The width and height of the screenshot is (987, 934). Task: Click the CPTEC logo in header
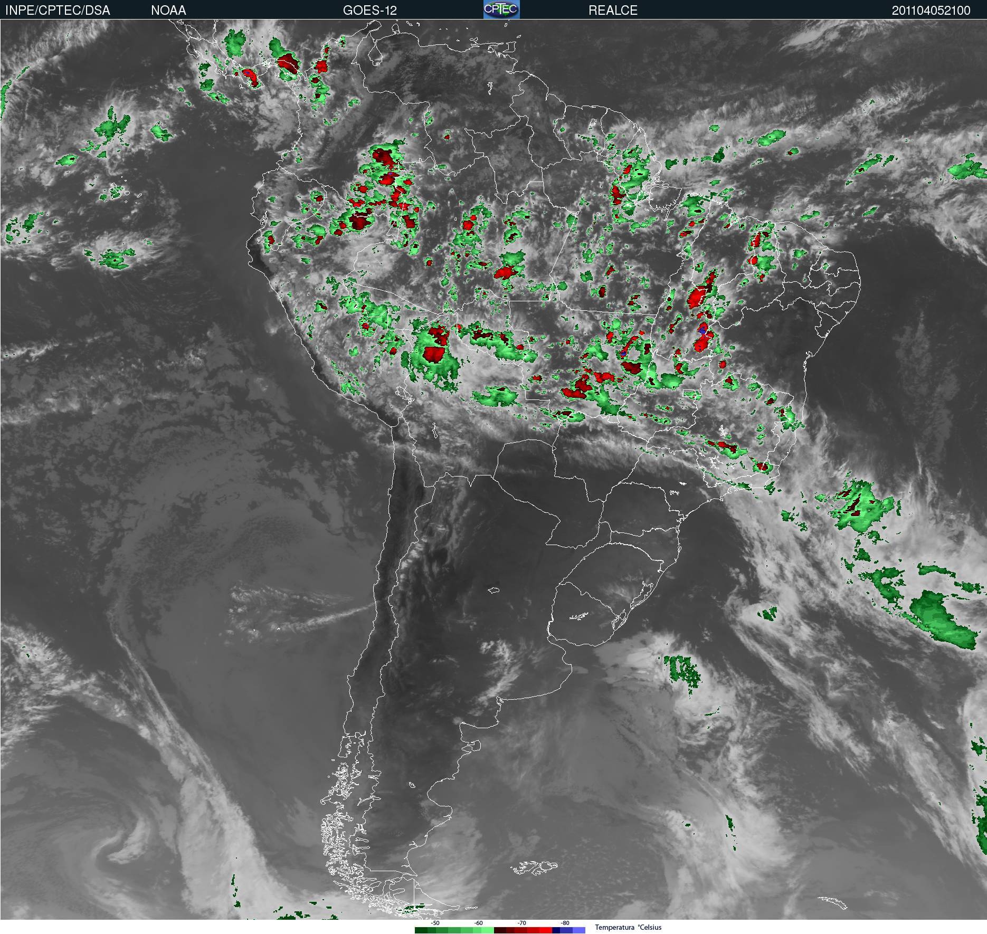click(x=501, y=9)
